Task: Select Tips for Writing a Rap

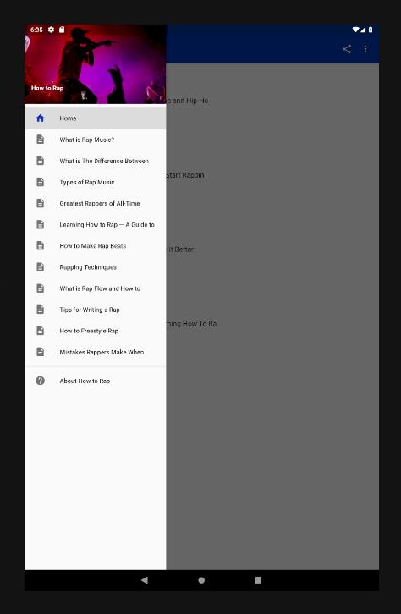Action: (95, 310)
